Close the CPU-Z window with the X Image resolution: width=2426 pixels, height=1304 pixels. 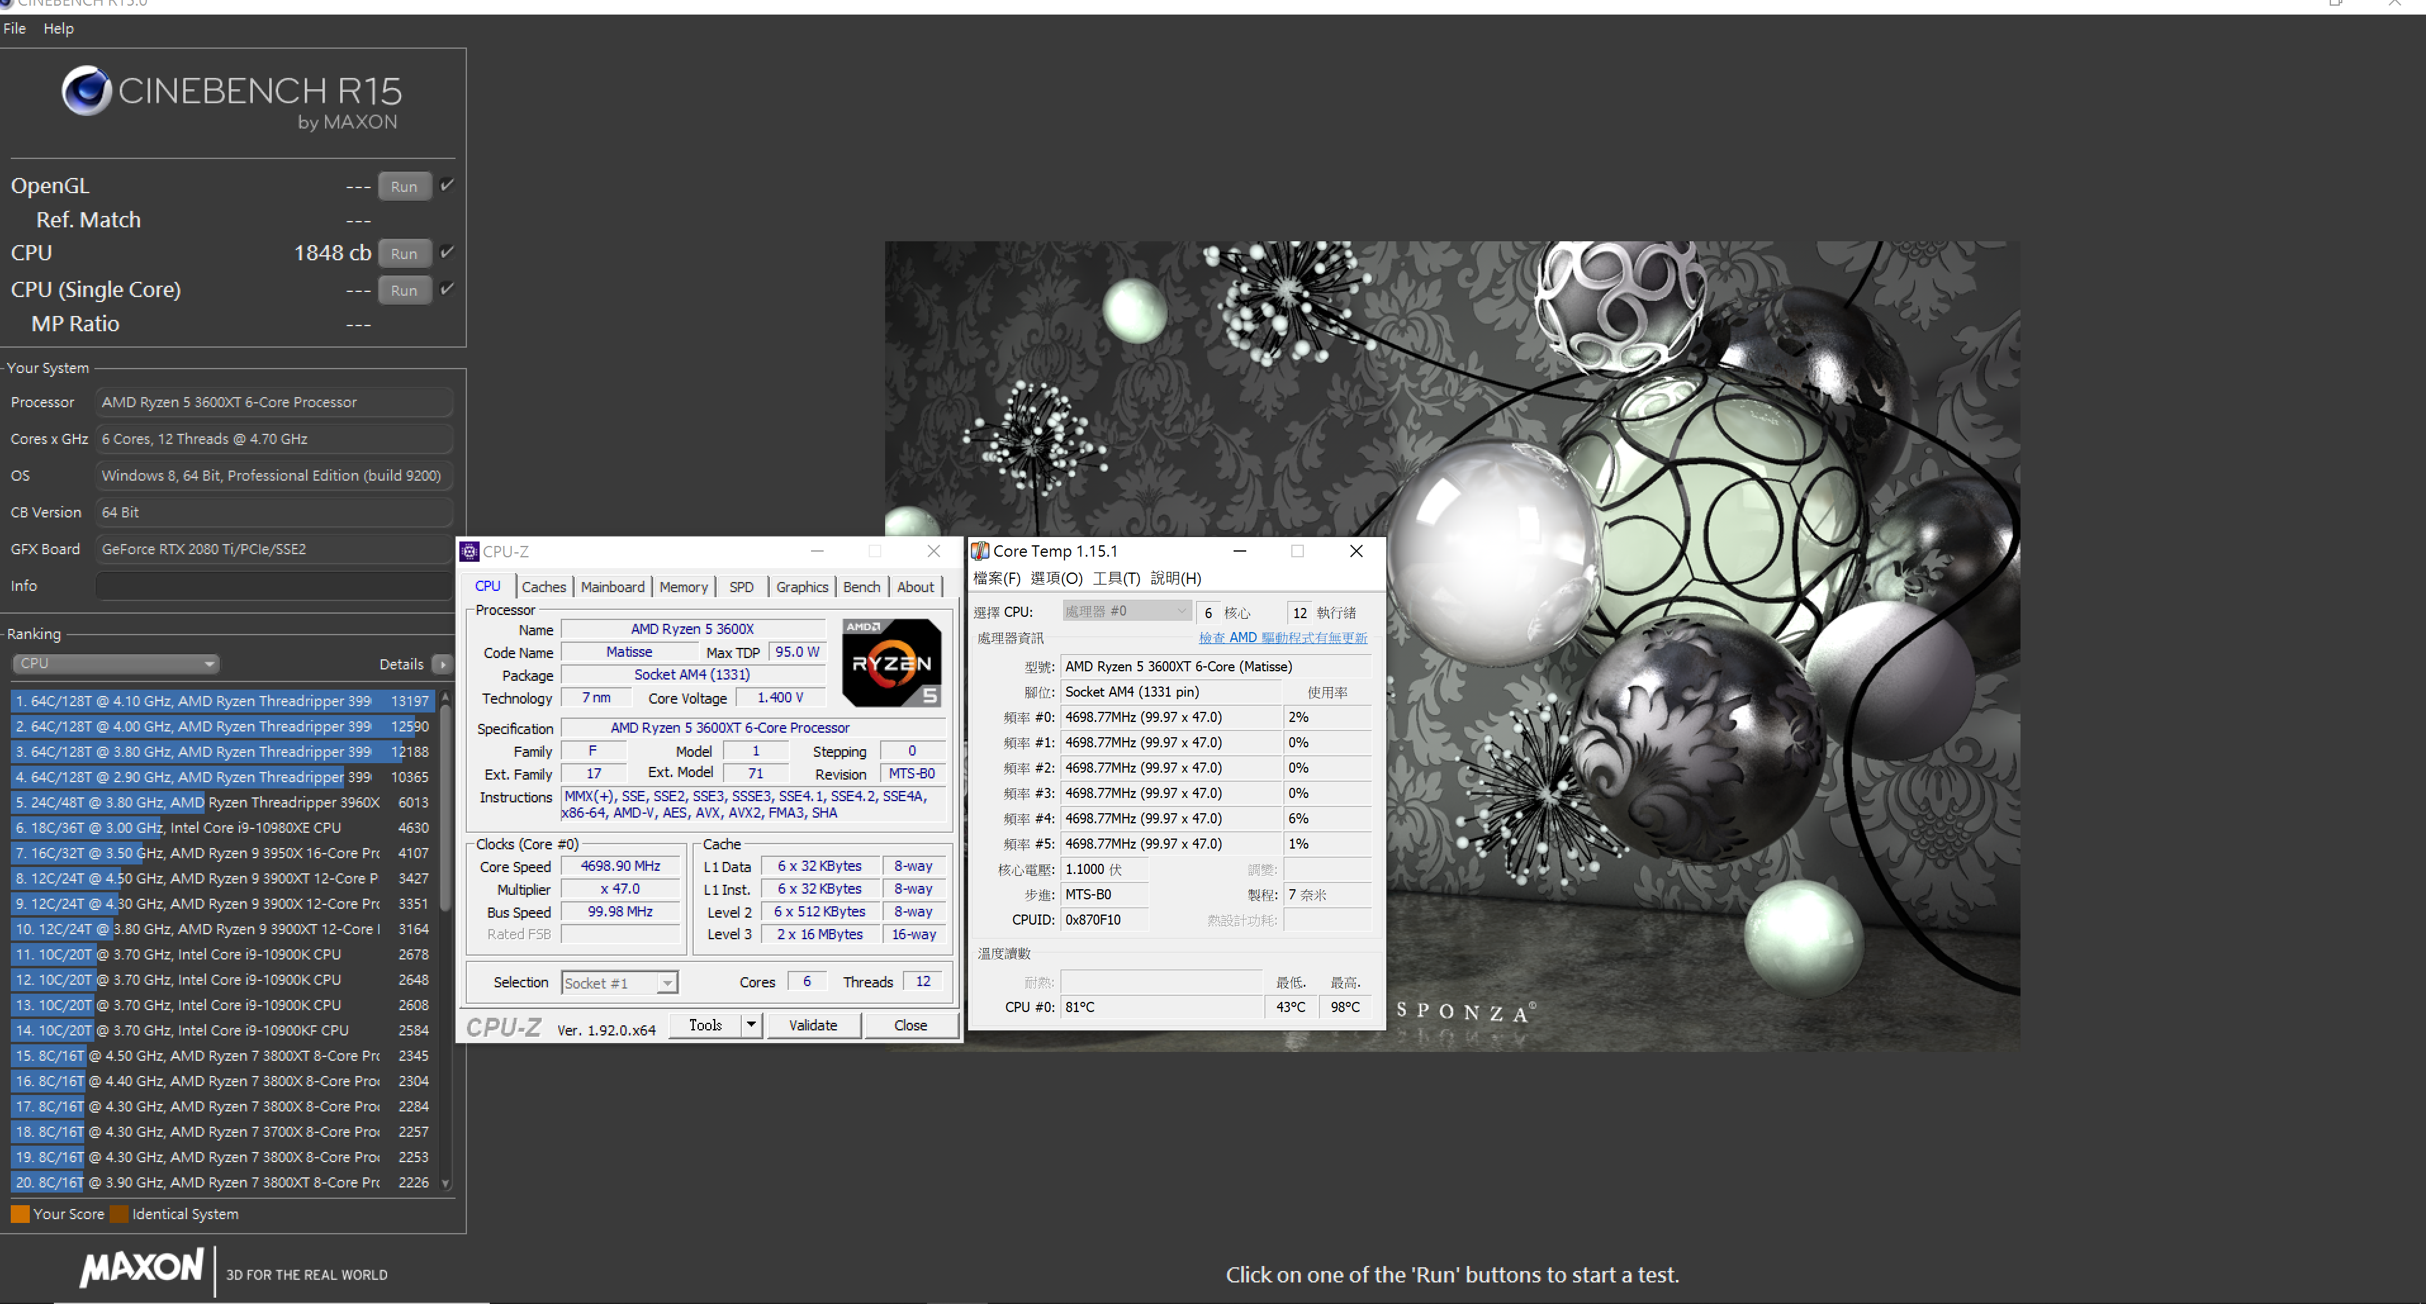tap(933, 552)
